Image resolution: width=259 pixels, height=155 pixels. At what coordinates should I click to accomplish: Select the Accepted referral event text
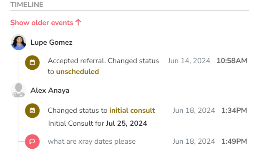(x=103, y=66)
